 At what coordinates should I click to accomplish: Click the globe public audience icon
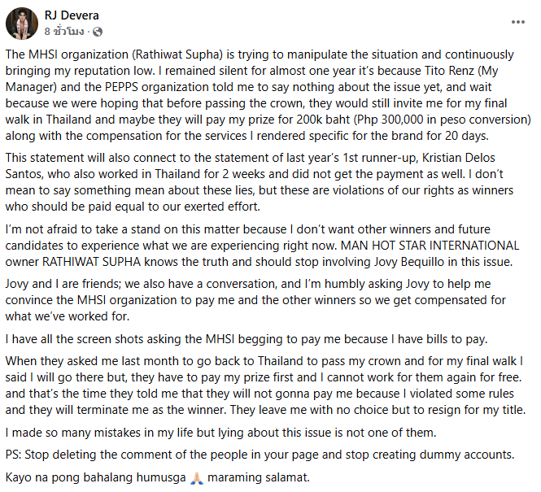pyautogui.click(x=98, y=32)
